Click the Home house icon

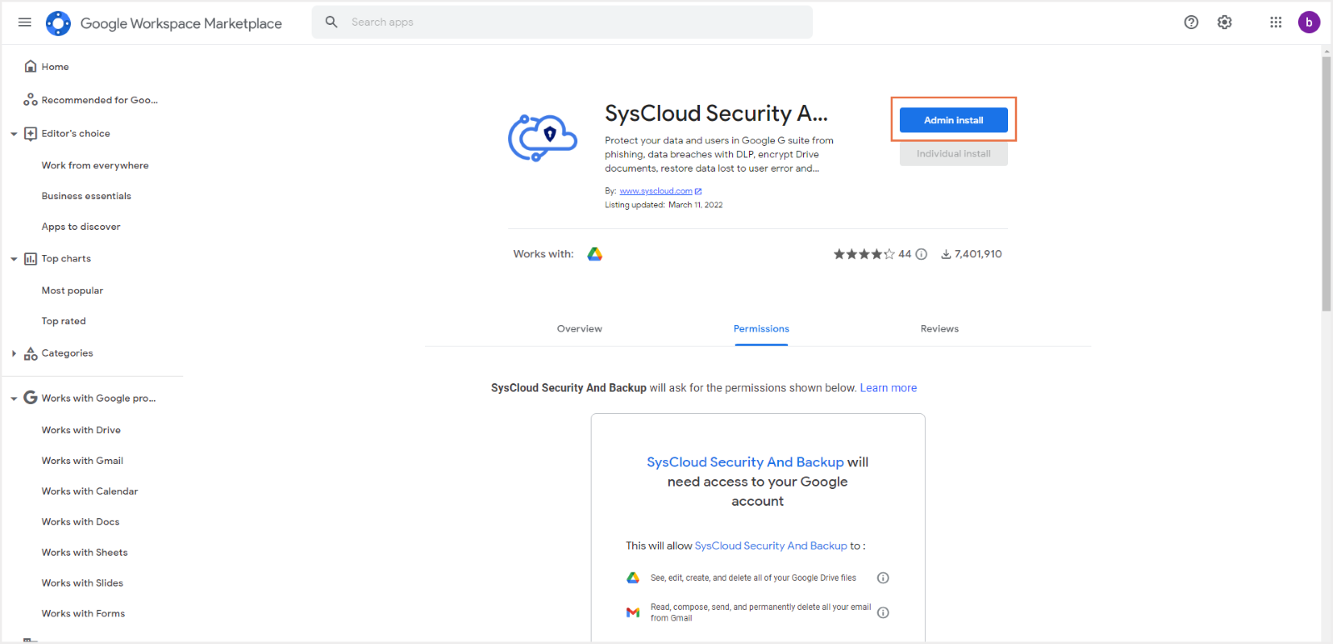tap(31, 66)
